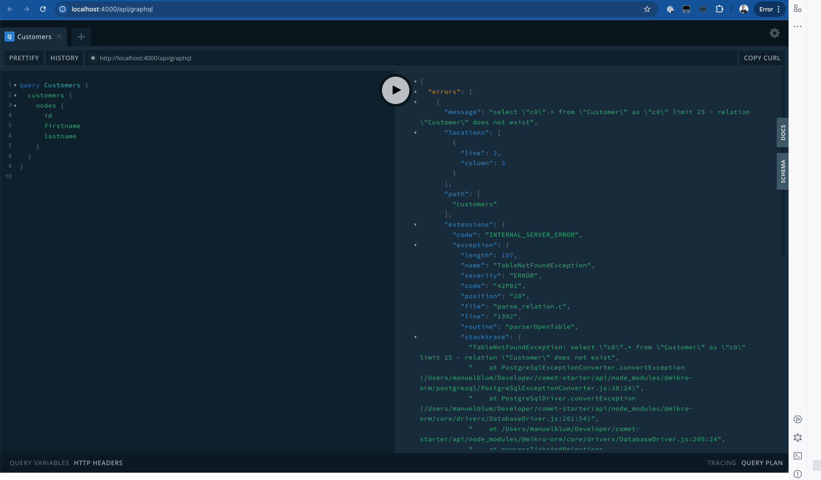The width and height of the screenshot is (821, 480).
Task: Open GraphQL Playground settings gear
Action: coord(774,33)
